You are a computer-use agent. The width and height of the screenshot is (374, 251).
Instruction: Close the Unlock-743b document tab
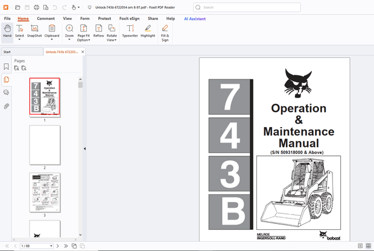coord(83,52)
